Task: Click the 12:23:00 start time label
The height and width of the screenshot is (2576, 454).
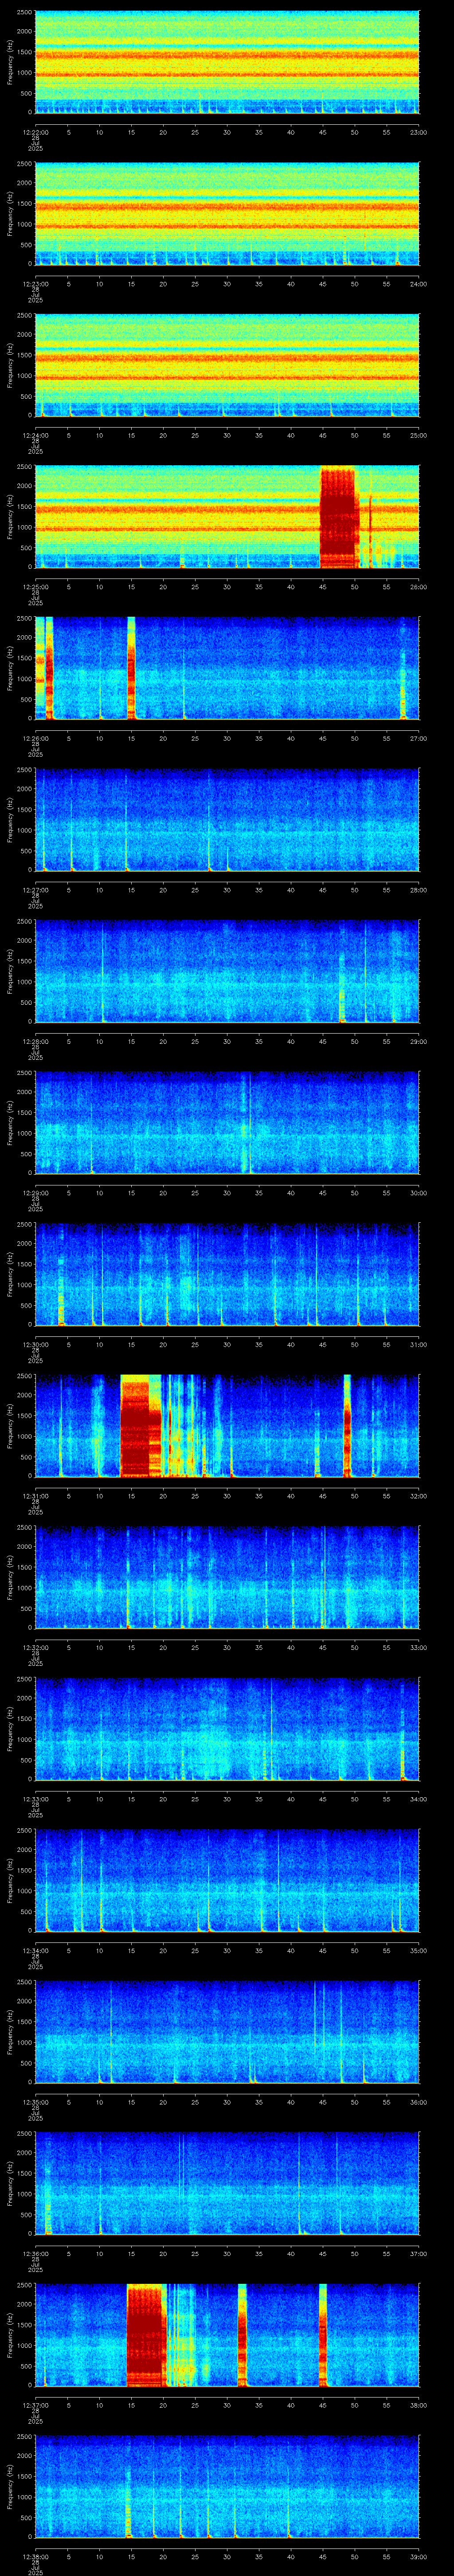Action: (35, 284)
